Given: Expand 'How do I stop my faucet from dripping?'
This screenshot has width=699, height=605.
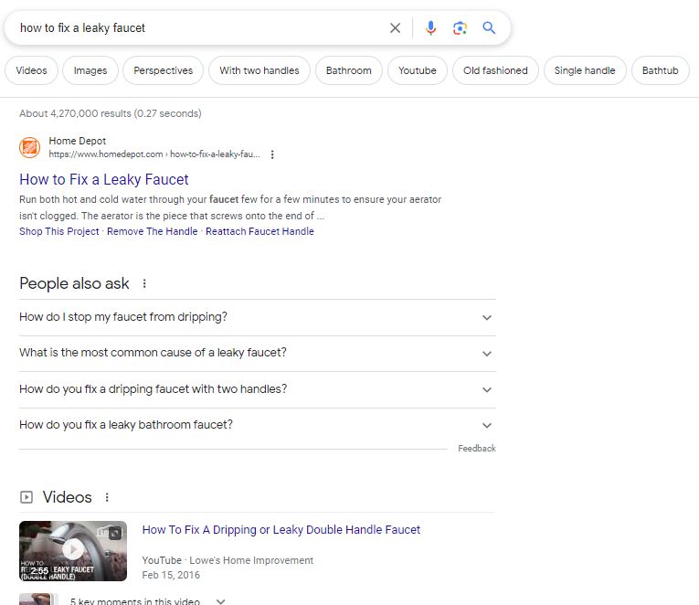Looking at the screenshot, I should (x=258, y=317).
